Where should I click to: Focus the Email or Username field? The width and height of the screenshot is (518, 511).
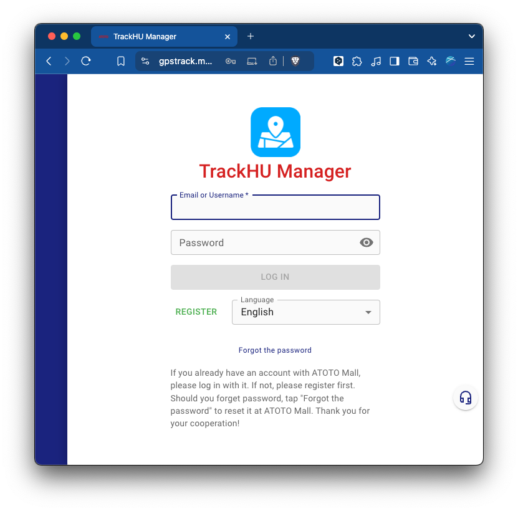[276, 208]
